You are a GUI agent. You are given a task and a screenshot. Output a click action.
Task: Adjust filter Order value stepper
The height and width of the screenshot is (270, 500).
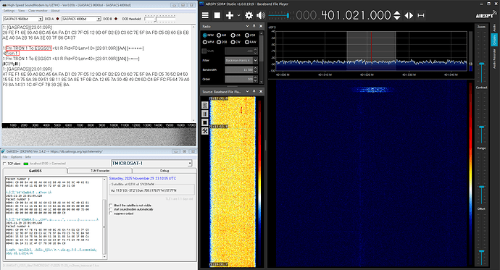click(255, 79)
